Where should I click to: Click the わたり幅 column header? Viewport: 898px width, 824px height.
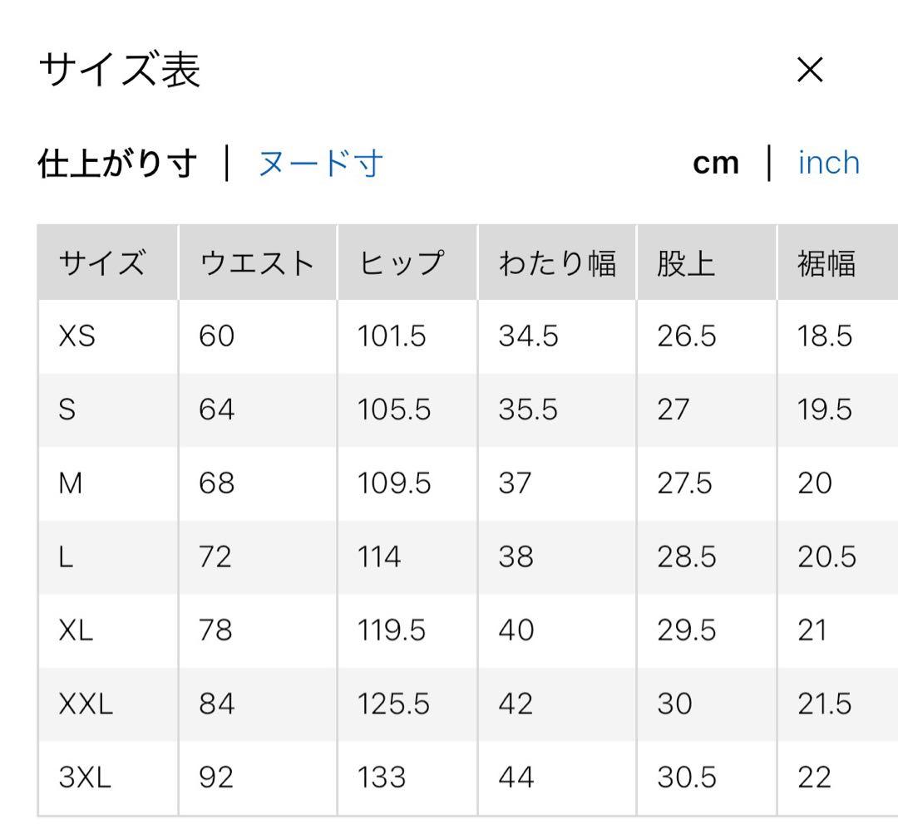click(x=556, y=263)
